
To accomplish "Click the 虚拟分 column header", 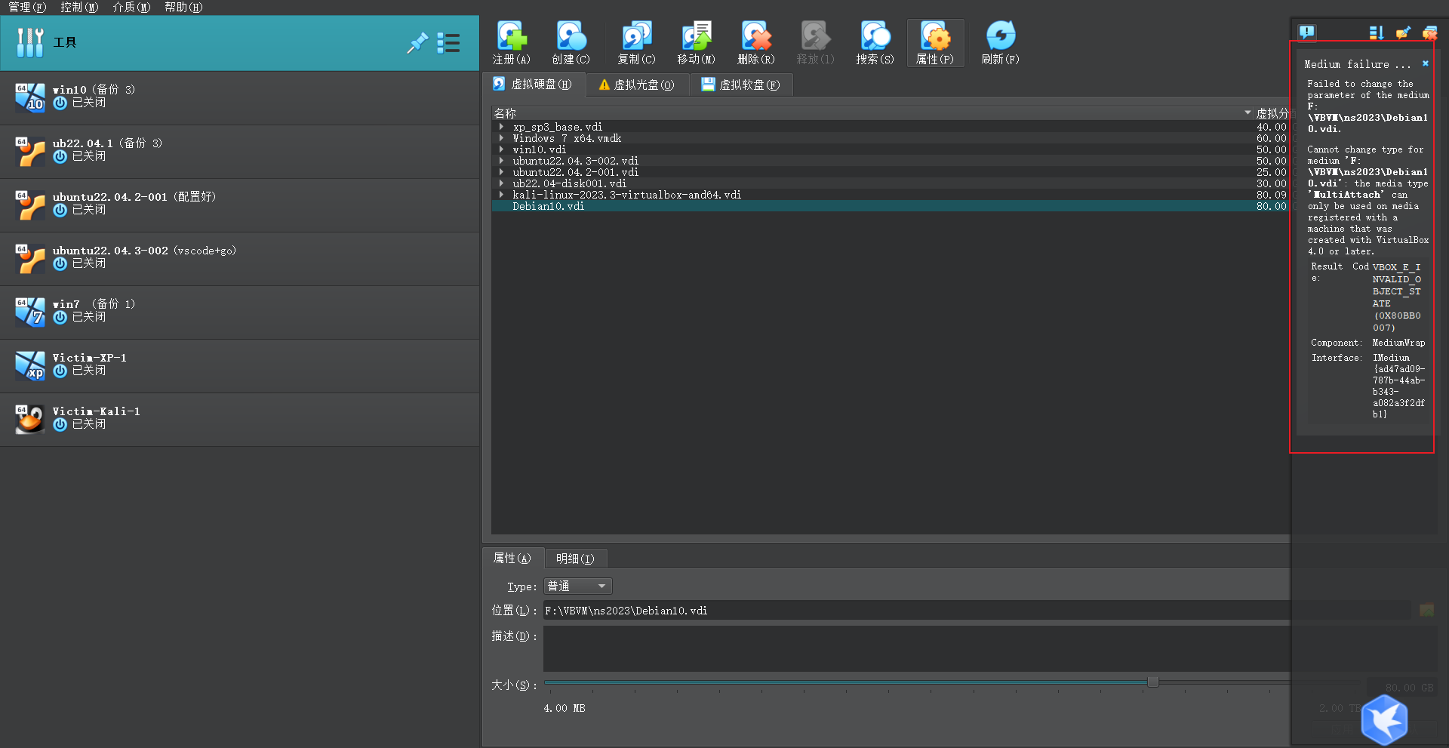I will [1272, 113].
